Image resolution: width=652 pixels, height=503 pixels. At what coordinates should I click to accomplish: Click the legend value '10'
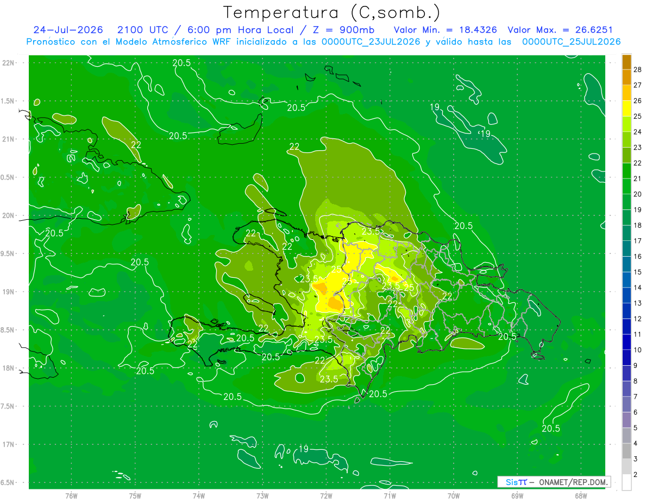tap(637, 350)
